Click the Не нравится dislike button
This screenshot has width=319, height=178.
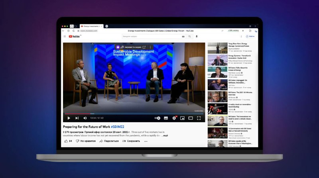click(86, 141)
